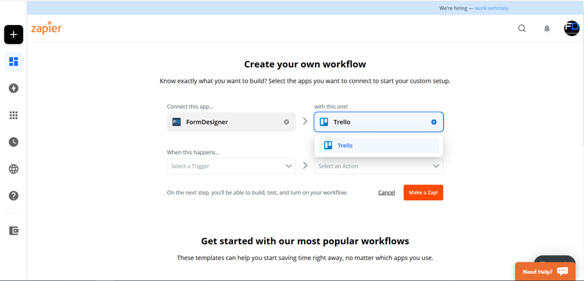Screen dimensions: 584x281
Task: Open the Apps grid icon in sidebar
Action: [13, 115]
